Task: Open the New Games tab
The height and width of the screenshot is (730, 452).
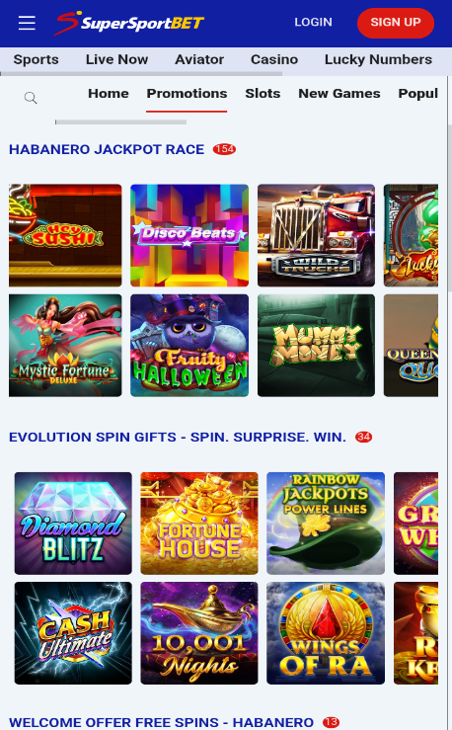Action: (x=339, y=94)
